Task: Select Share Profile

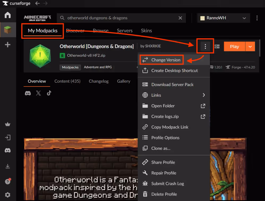Action: point(174,162)
